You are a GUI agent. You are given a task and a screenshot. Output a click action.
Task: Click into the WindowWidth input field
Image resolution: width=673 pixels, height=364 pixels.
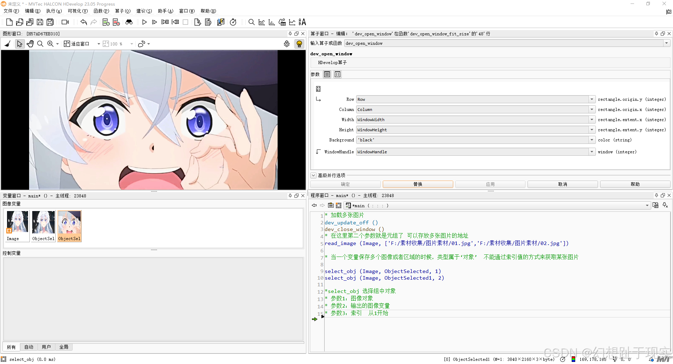click(473, 120)
